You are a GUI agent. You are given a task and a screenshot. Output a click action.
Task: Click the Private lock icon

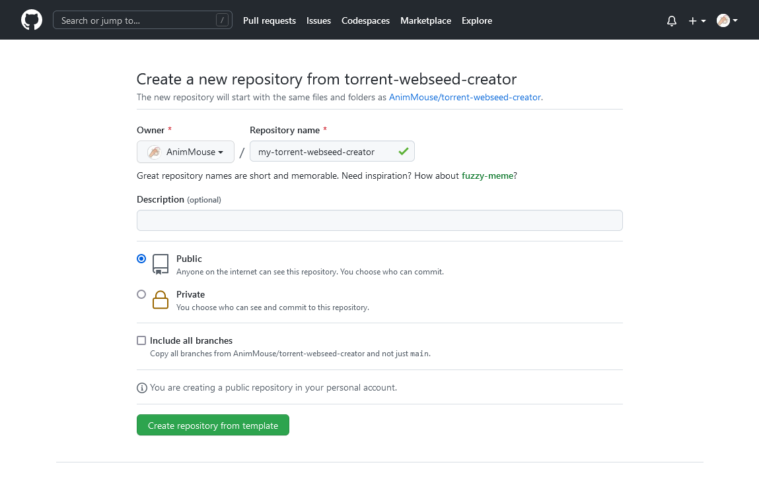(x=161, y=300)
